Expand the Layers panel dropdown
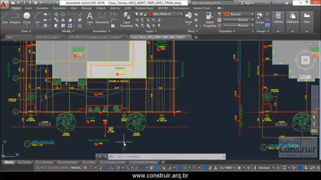 (151, 31)
